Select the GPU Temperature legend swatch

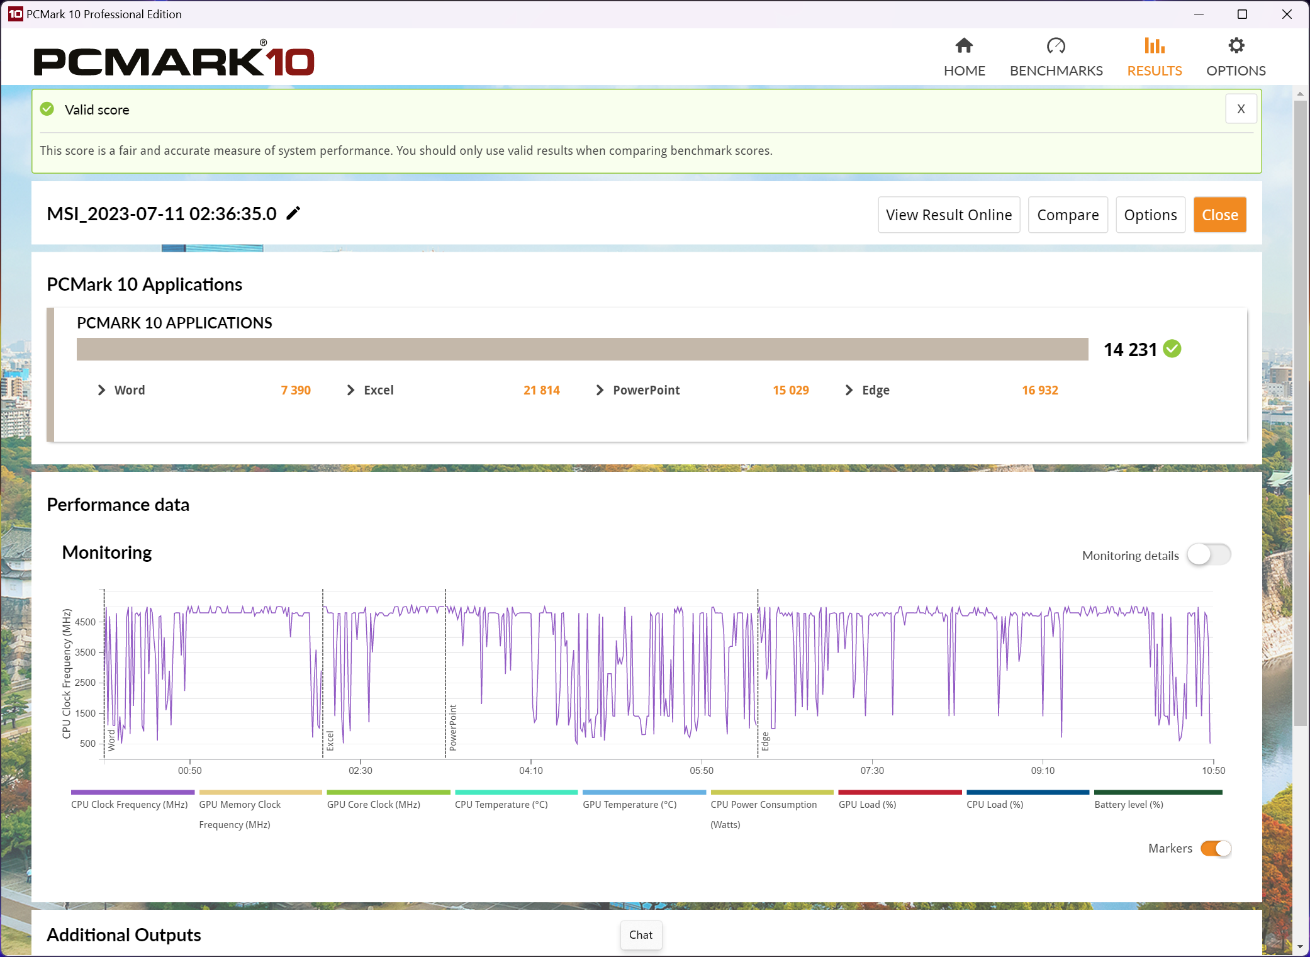coord(644,792)
